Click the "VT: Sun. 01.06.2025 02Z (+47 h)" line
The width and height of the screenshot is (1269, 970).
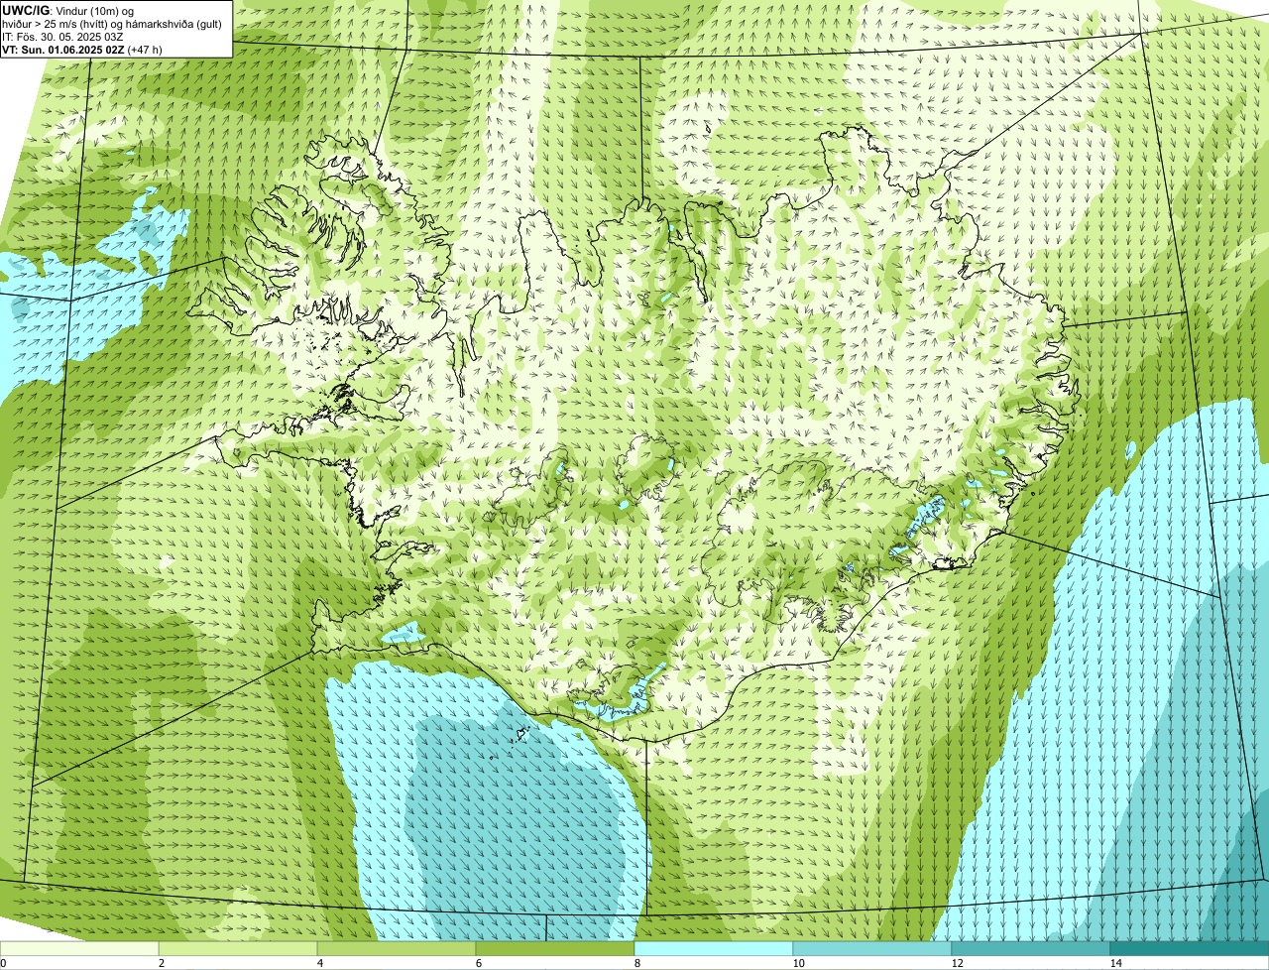82,49
